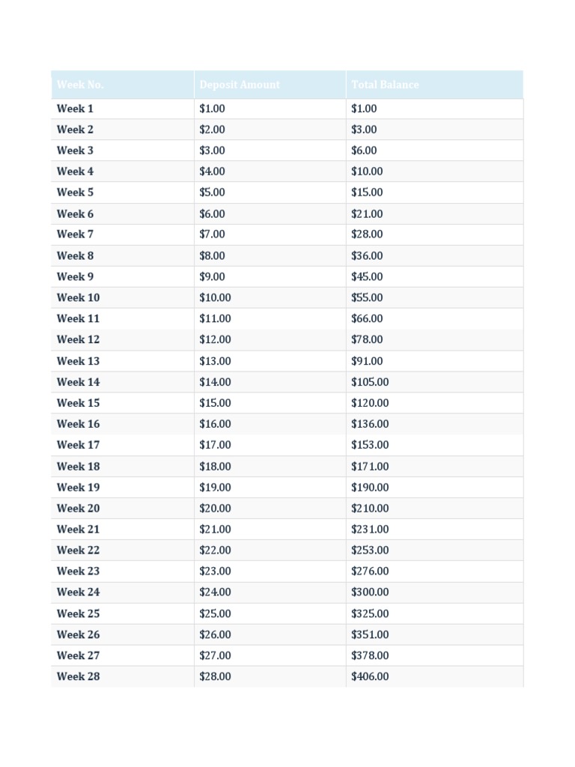The image size is (575, 767).
Task: Click the total balance cell "$406.00"
Action: pyautogui.click(x=370, y=676)
